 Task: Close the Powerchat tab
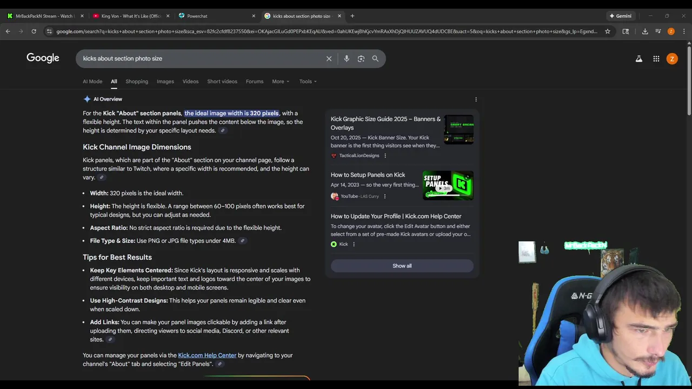click(254, 16)
